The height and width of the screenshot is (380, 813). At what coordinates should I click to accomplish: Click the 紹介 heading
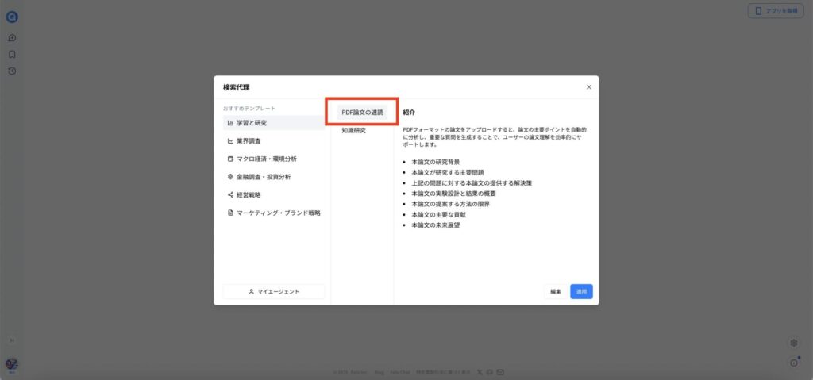pos(409,113)
